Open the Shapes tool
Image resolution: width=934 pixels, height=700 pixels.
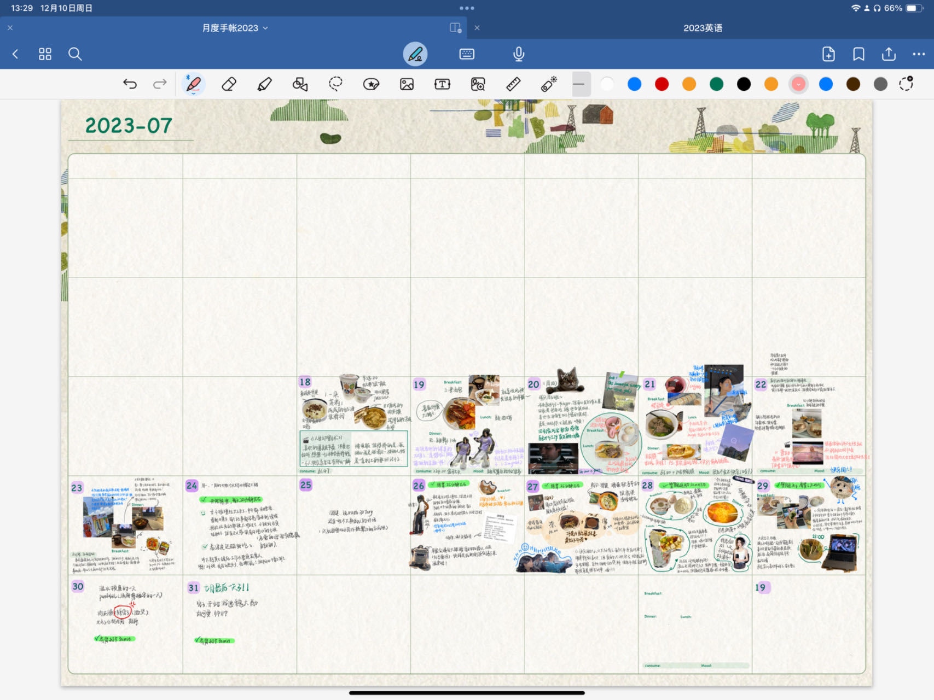click(300, 84)
